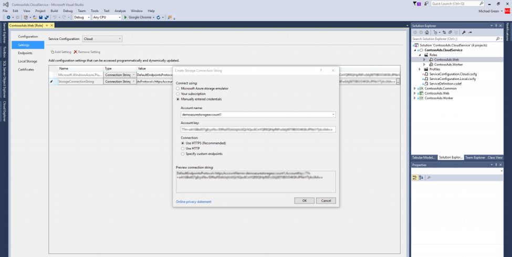Open Service Configuration Cloud dropdown
The height and width of the screenshot is (257, 512).
click(x=102, y=39)
